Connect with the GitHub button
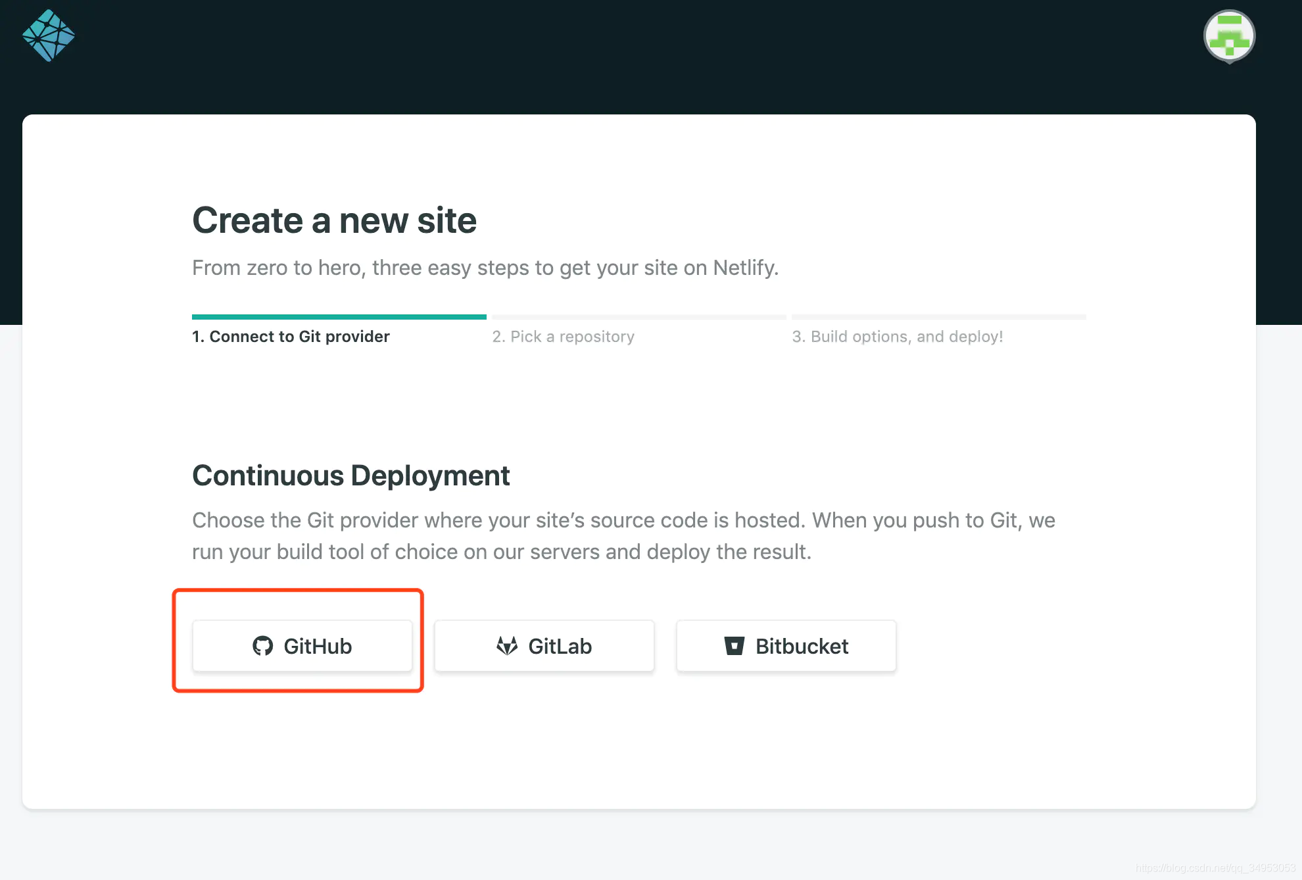This screenshot has width=1302, height=880. (302, 646)
